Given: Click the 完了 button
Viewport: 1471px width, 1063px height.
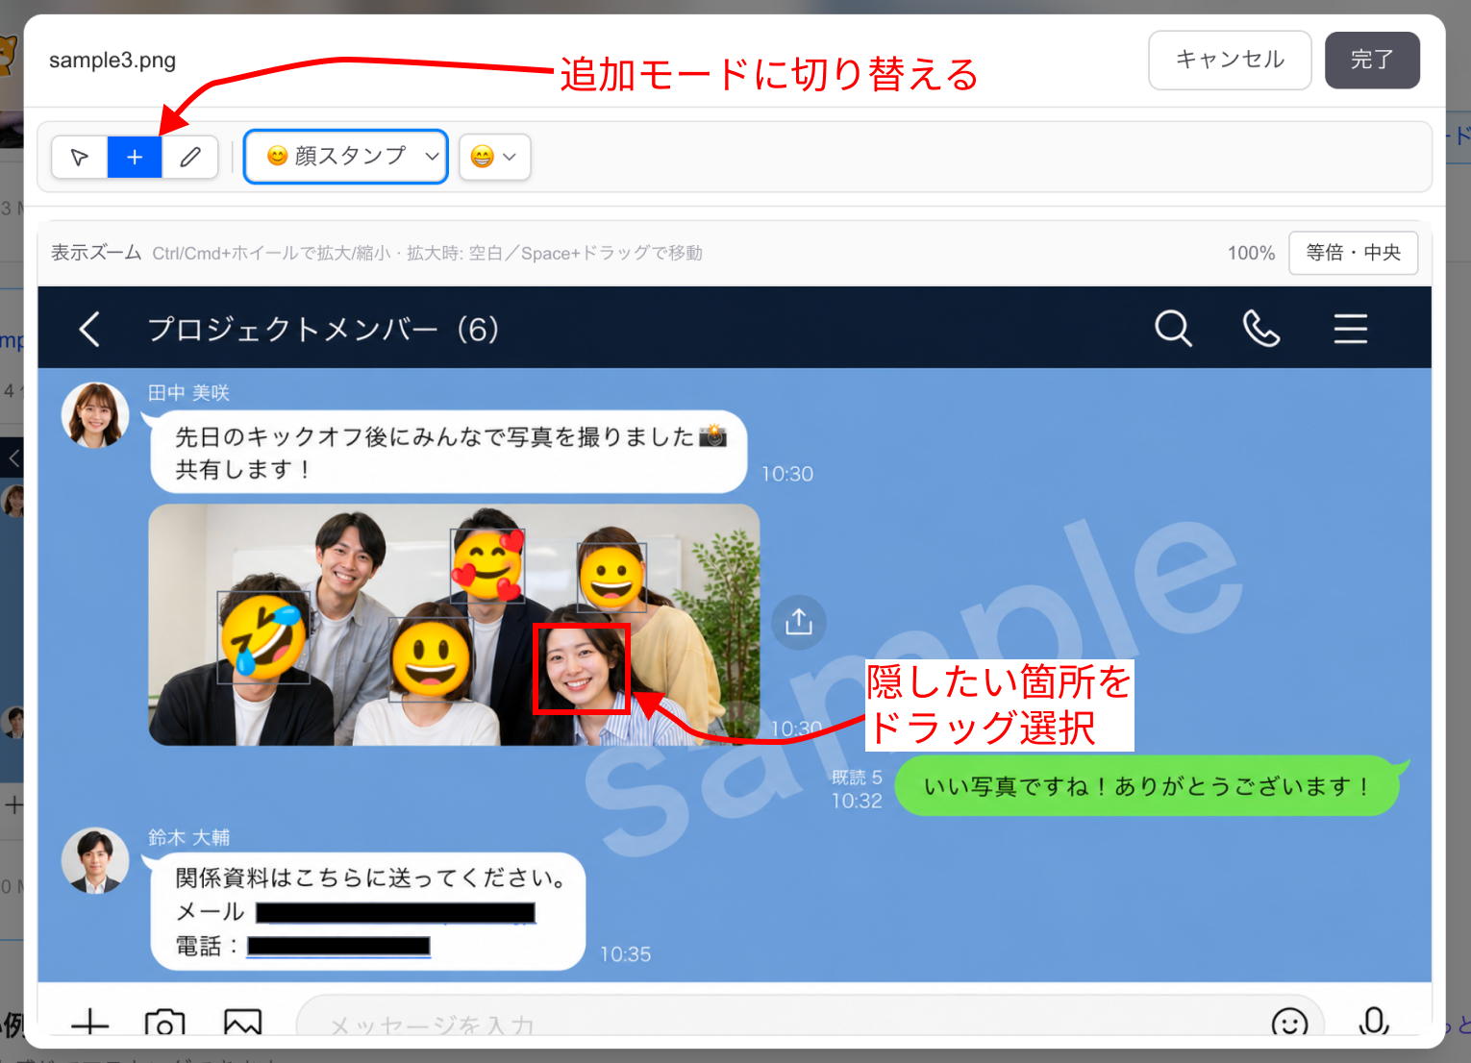Looking at the screenshot, I should point(1372,60).
